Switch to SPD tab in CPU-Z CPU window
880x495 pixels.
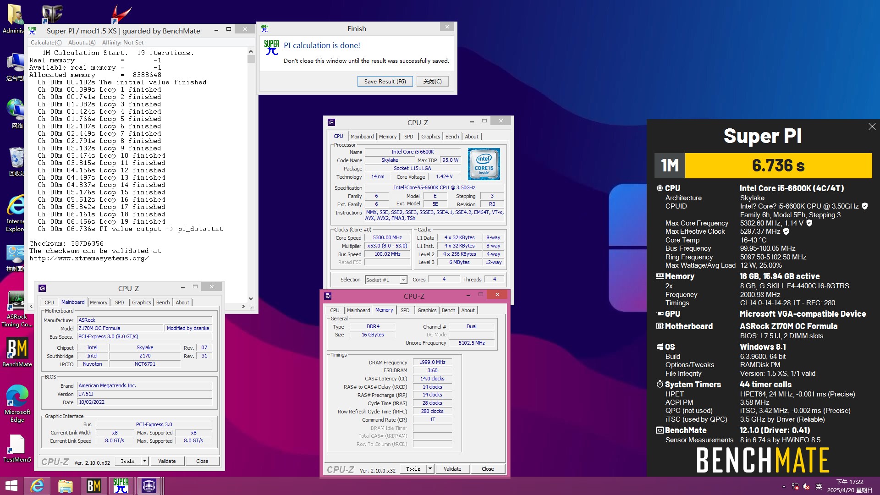click(x=408, y=137)
